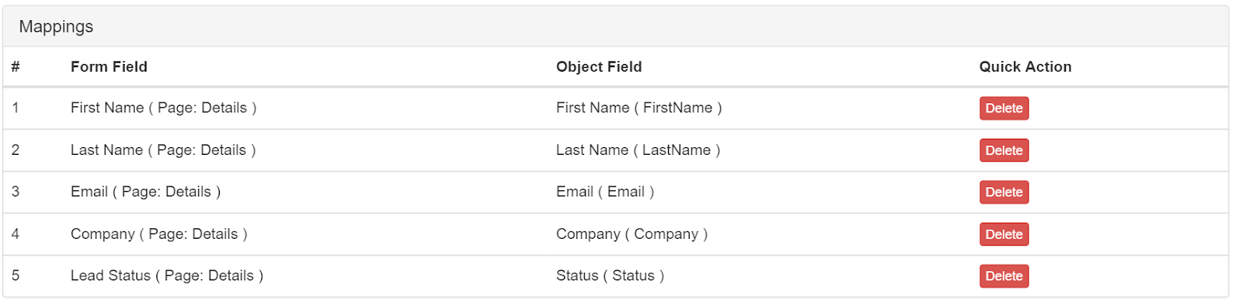Image resolution: width=1233 pixels, height=302 pixels.
Task: Click Email ( Email ) object field
Action: (605, 192)
